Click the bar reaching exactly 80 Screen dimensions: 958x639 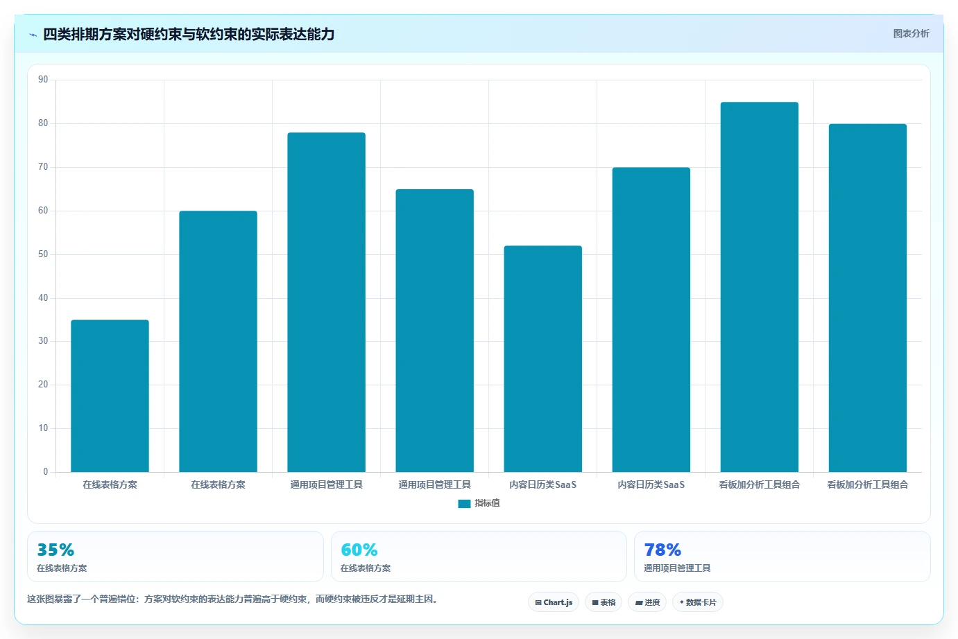(x=867, y=298)
